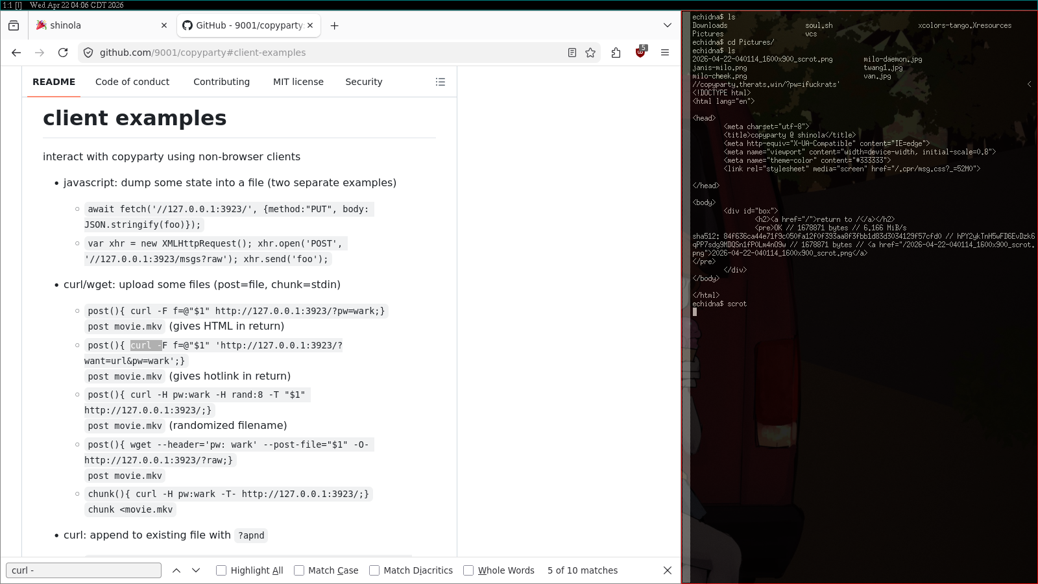
Task: Open a new tab with plus button
Action: coord(334,26)
